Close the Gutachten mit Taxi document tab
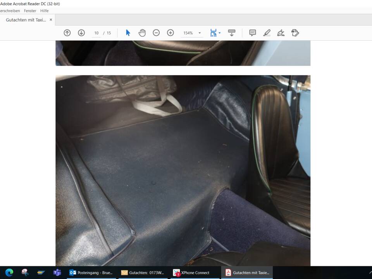This screenshot has width=372, height=279. tap(51, 20)
